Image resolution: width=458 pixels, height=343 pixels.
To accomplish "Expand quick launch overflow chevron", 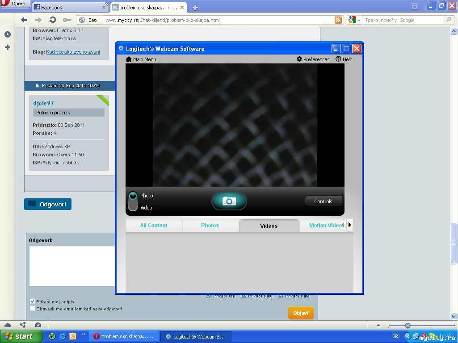I will coord(83,334).
